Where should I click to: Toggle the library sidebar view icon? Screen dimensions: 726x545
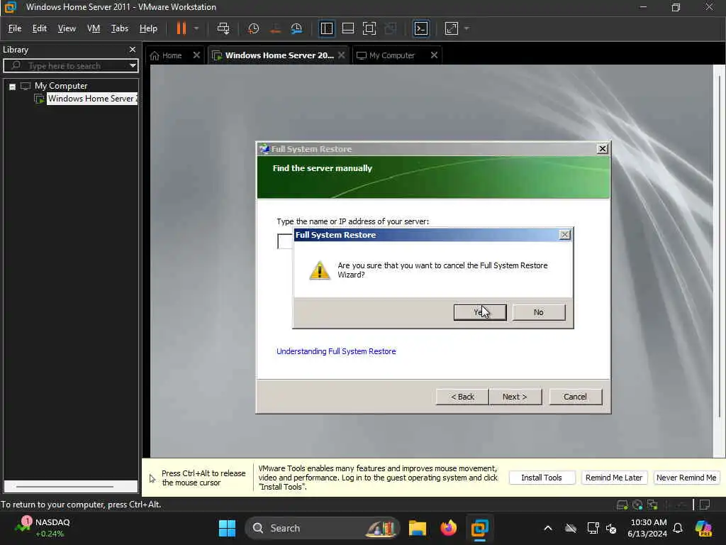click(326, 28)
